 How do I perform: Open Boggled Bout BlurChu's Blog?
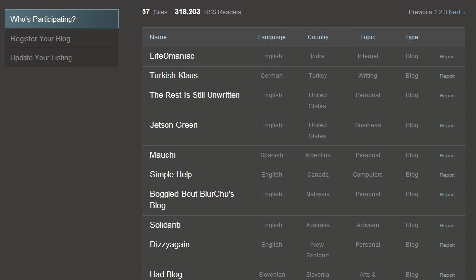[191, 194]
